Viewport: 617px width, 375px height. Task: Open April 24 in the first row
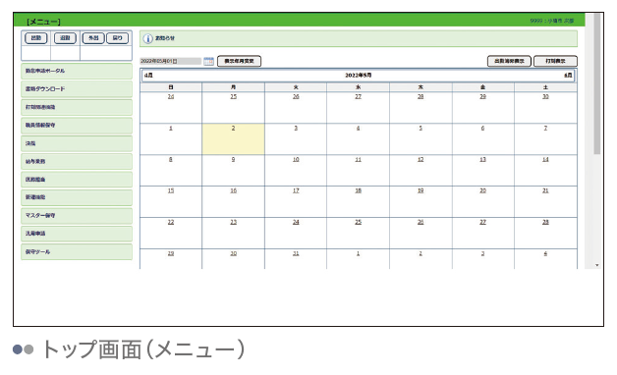point(171,97)
